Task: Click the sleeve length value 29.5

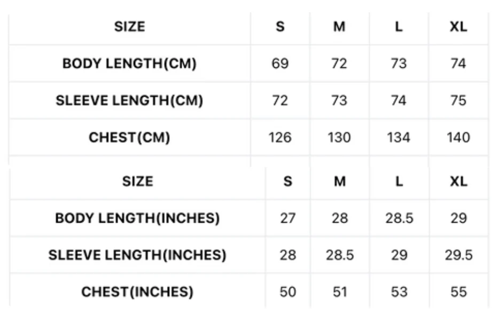Action: [458, 255]
